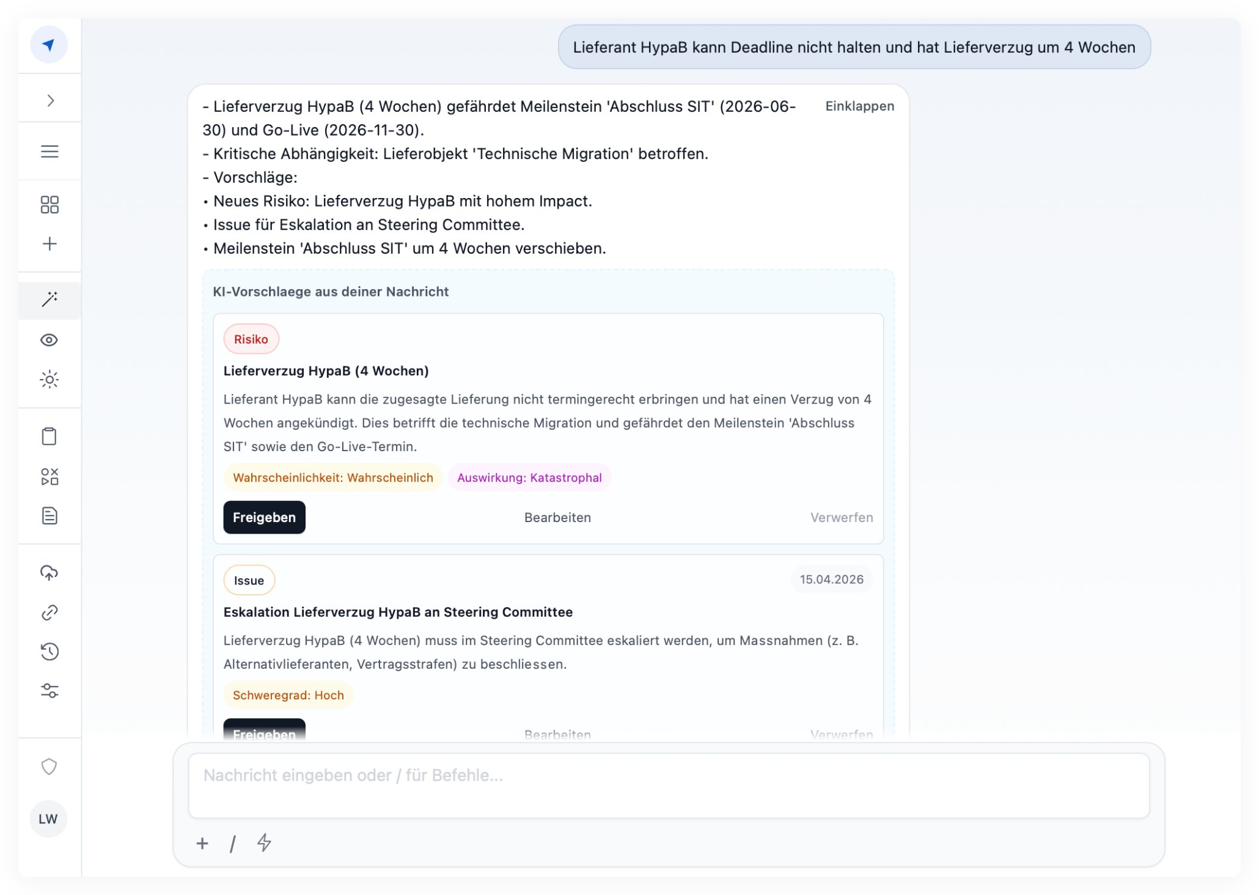Click the lightning quick-action icon below input
The height and width of the screenshot is (895, 1259).
263,844
